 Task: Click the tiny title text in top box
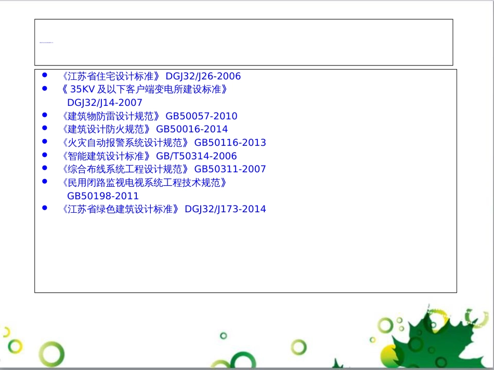tap(46, 43)
